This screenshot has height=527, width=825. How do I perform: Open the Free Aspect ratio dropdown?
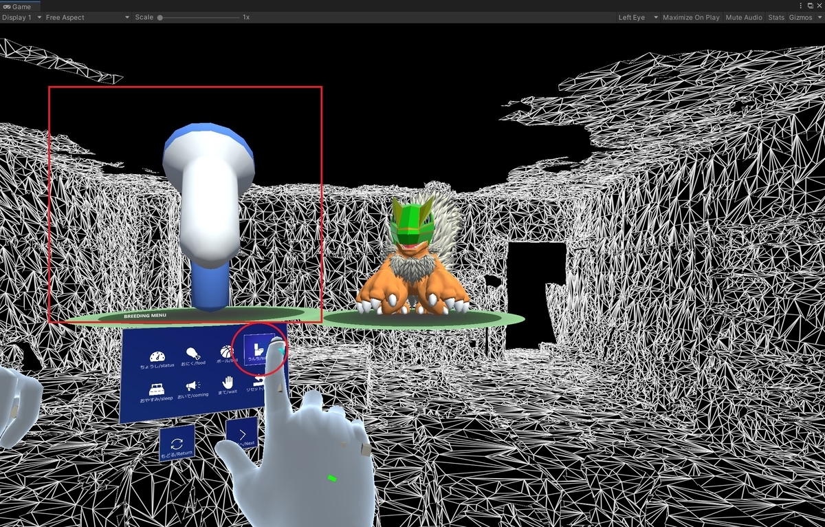(87, 17)
